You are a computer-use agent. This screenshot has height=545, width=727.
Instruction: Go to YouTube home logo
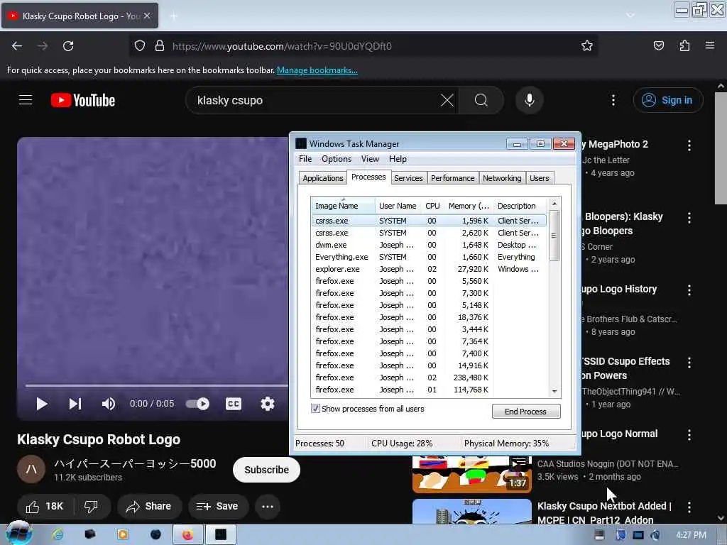pos(83,100)
